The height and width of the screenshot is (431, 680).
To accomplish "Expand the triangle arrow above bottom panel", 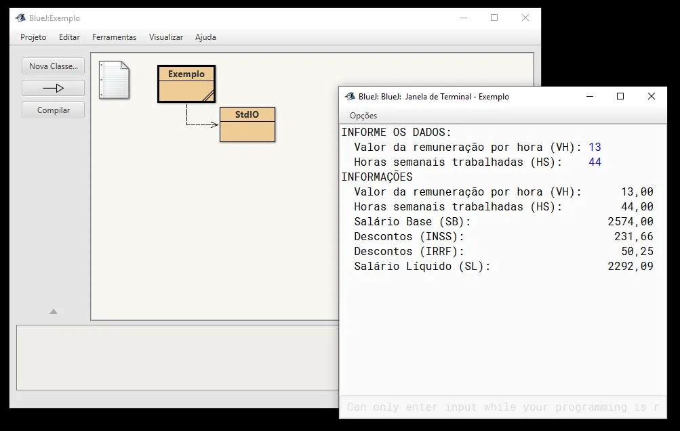I will tap(54, 312).
